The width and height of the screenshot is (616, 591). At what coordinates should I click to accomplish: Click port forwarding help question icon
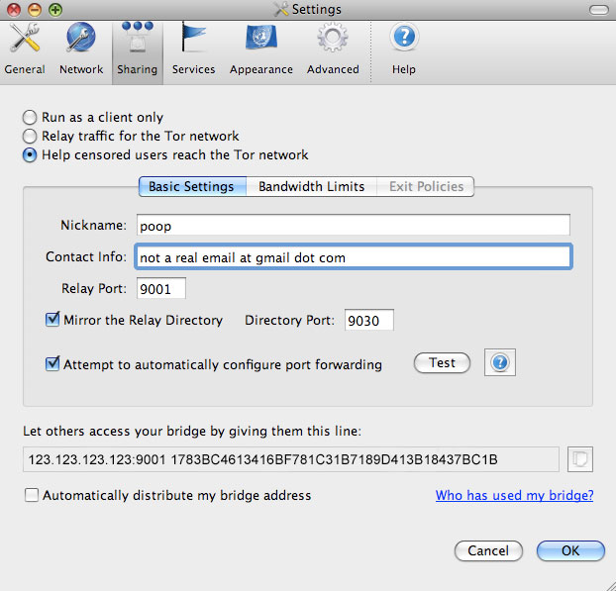[500, 363]
